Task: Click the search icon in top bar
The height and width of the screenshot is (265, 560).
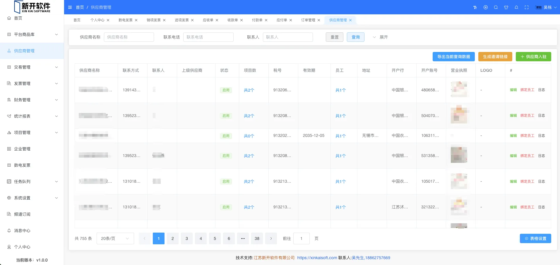Action: (496, 7)
